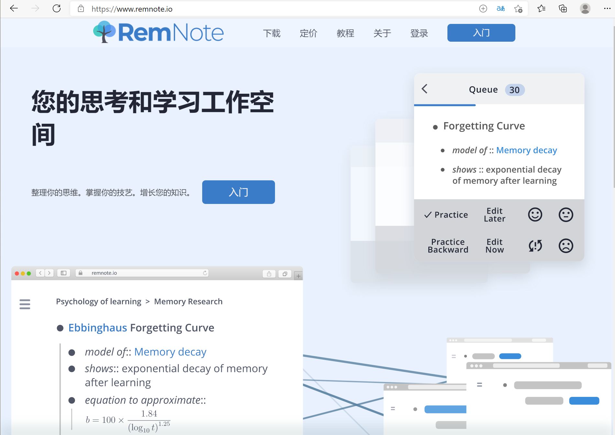Select Practice Backward mode
The width and height of the screenshot is (615, 435).
point(448,246)
